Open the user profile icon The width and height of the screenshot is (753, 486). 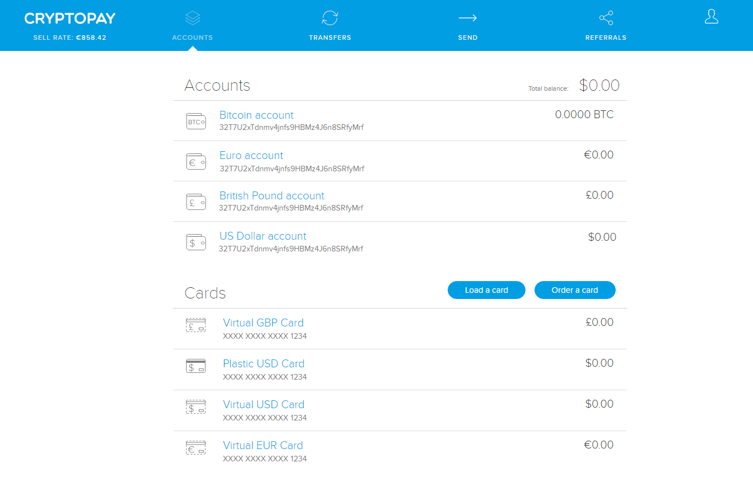[711, 16]
